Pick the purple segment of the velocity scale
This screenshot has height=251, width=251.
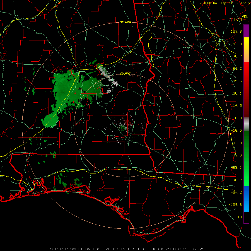[x=246, y=31]
